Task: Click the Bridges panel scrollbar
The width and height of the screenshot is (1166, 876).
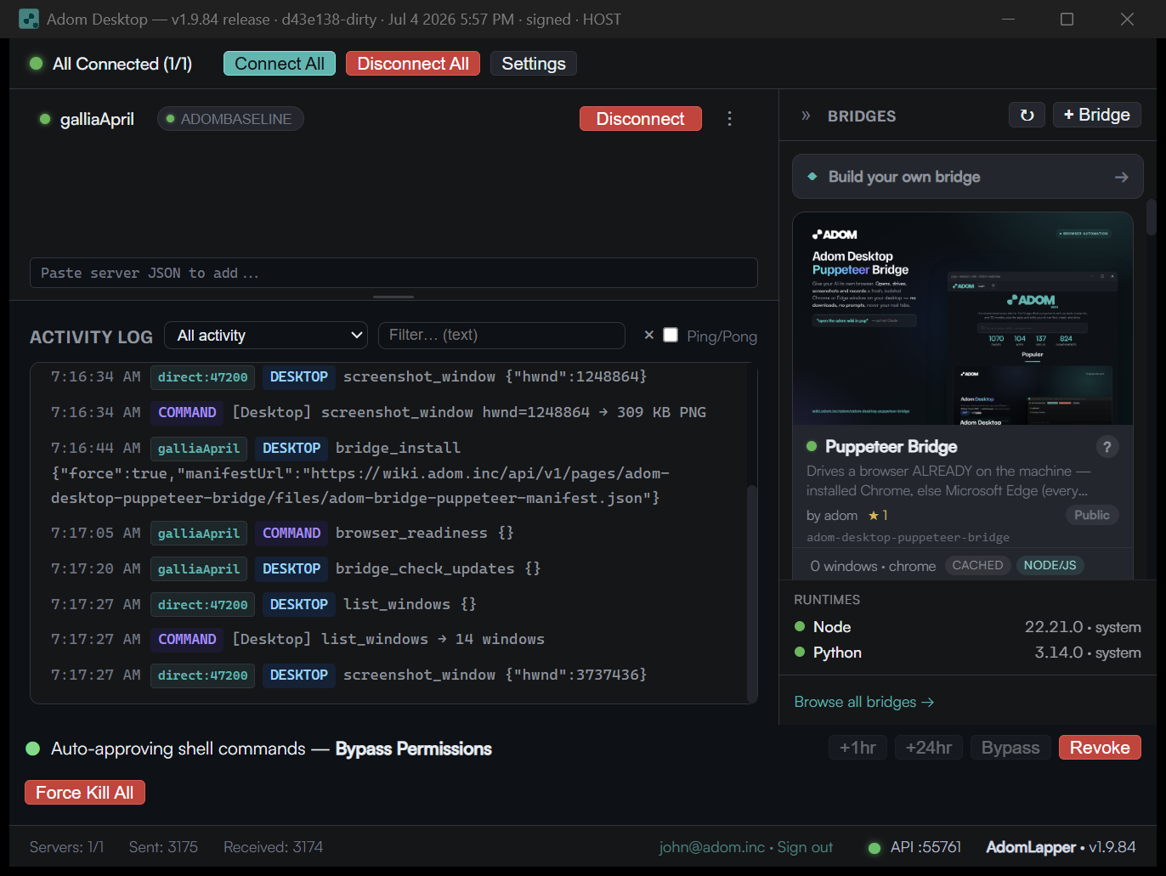Action: coord(1152,217)
